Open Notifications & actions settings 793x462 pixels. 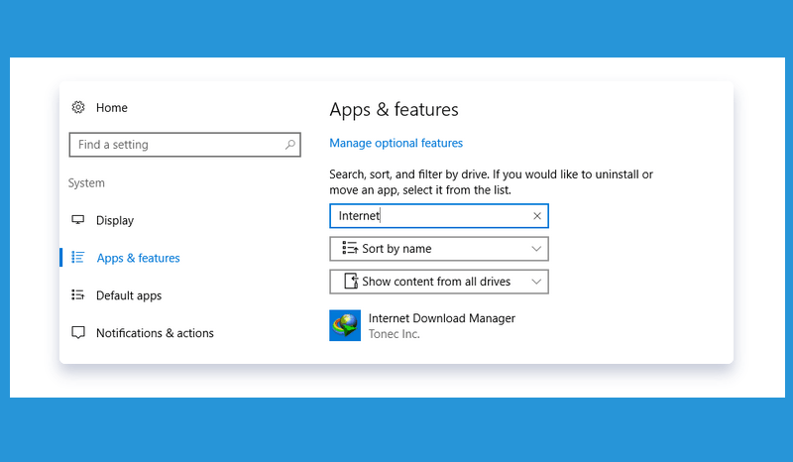[x=155, y=333]
